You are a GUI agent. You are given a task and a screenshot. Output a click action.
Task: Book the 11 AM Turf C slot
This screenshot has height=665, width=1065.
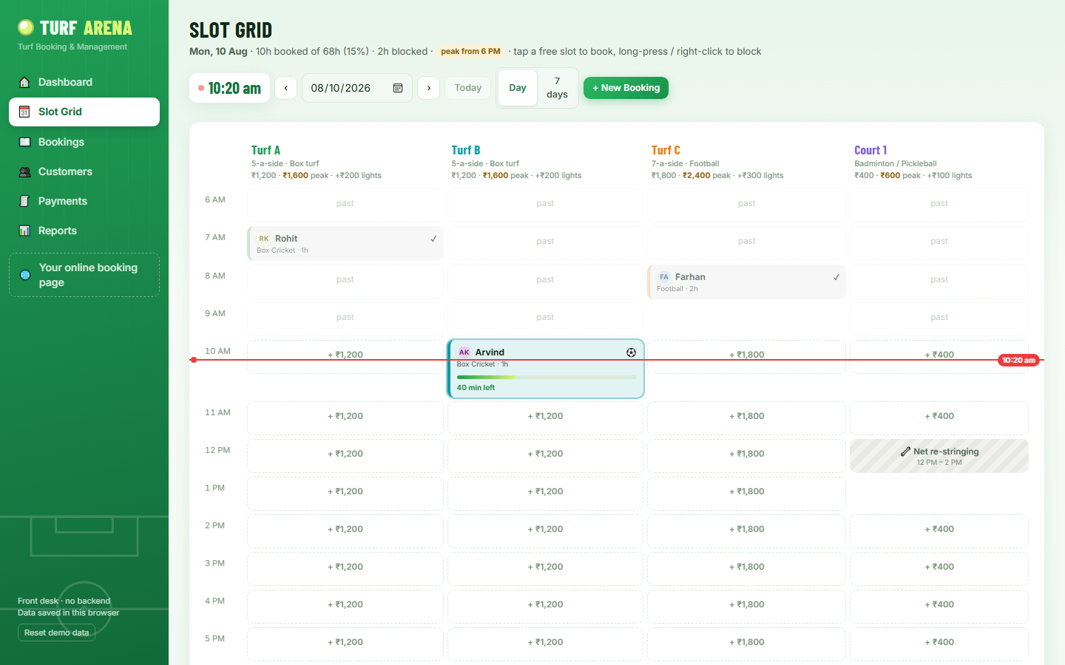coord(746,417)
